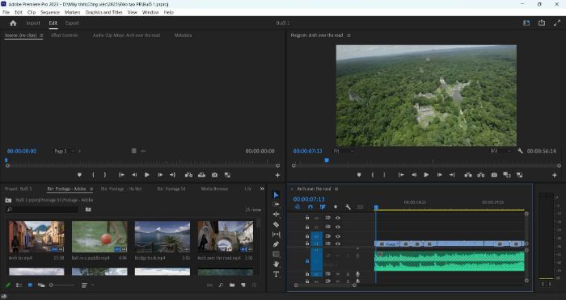Click New Item icon in bin panel

pyautogui.click(x=243, y=285)
